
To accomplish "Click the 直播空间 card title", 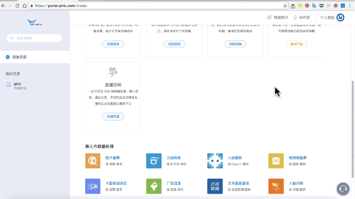I will click(113, 85).
